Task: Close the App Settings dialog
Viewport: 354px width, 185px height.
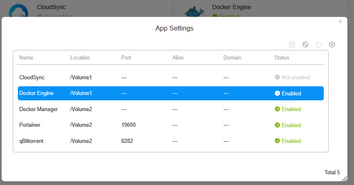Action: (340, 21)
